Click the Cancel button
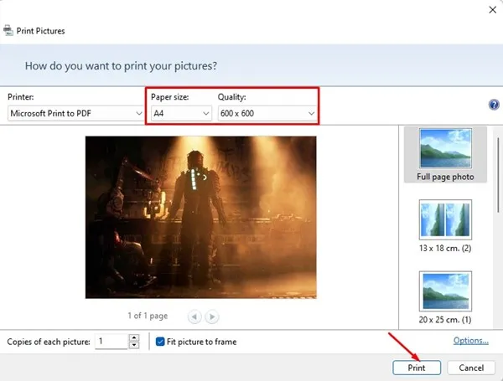 (471, 368)
